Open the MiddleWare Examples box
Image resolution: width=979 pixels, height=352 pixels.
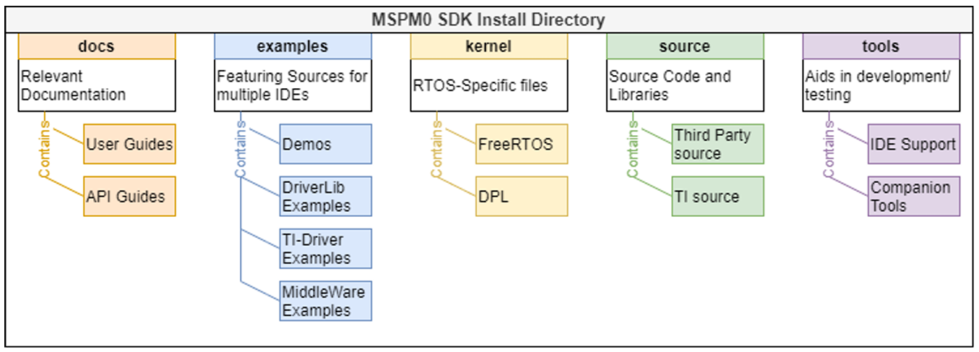click(x=326, y=301)
